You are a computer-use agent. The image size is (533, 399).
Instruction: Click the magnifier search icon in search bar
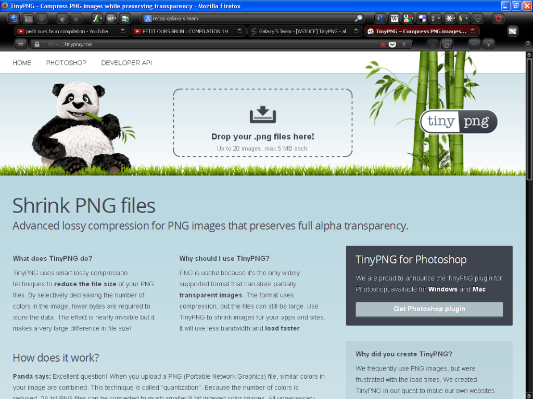[358, 19]
